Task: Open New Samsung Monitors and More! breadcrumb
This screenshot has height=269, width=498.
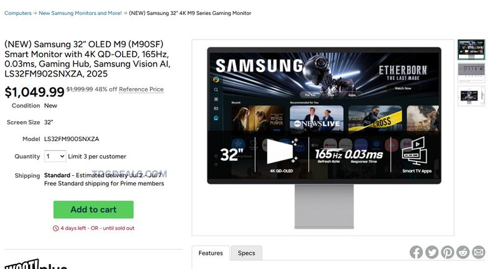Action: coord(80,13)
